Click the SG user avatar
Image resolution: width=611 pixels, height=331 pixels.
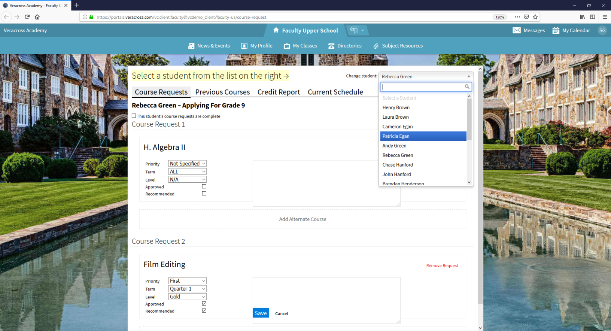coord(602,30)
